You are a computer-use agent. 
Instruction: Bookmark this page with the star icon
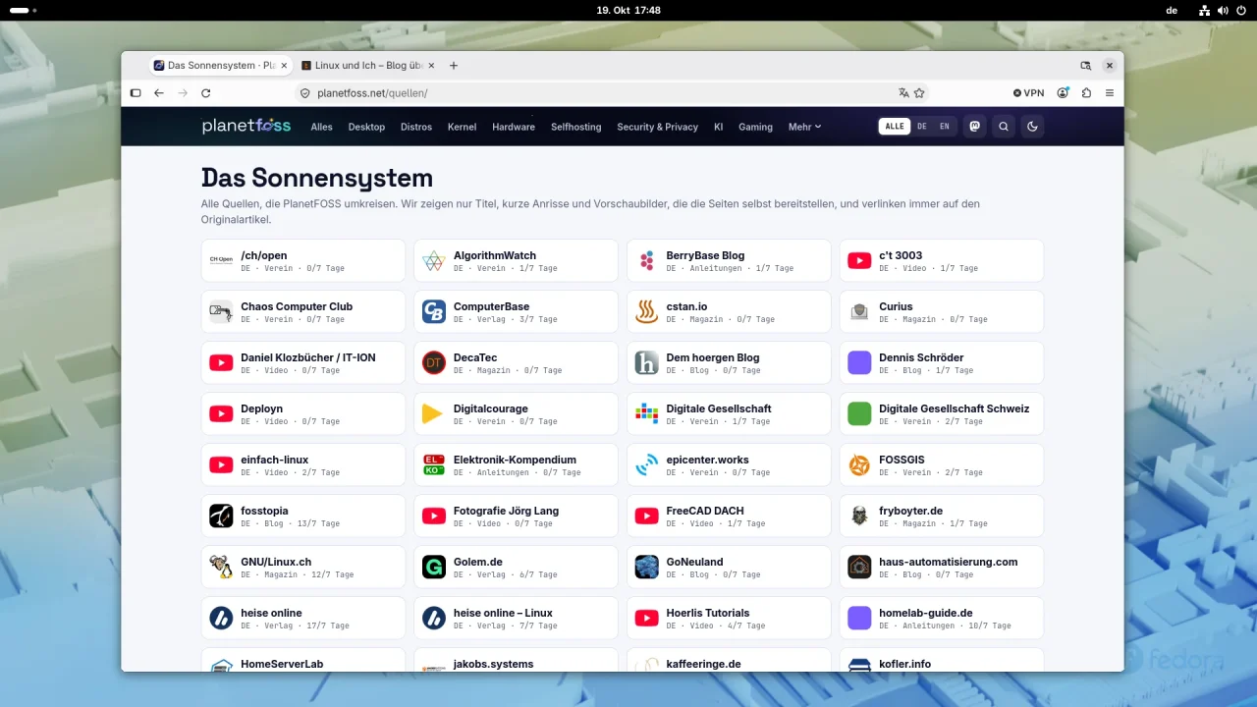[x=919, y=93]
